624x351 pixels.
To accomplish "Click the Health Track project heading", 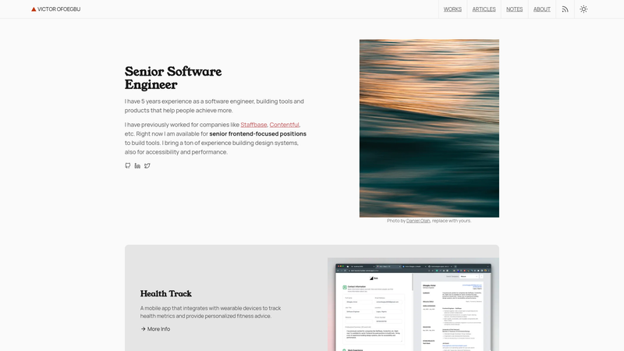I will tap(166, 294).
